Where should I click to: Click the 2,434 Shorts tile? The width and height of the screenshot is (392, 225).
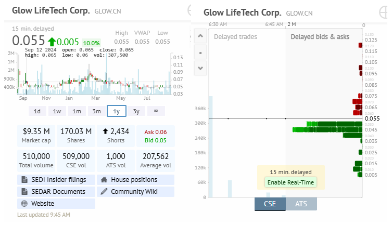[x=116, y=136]
